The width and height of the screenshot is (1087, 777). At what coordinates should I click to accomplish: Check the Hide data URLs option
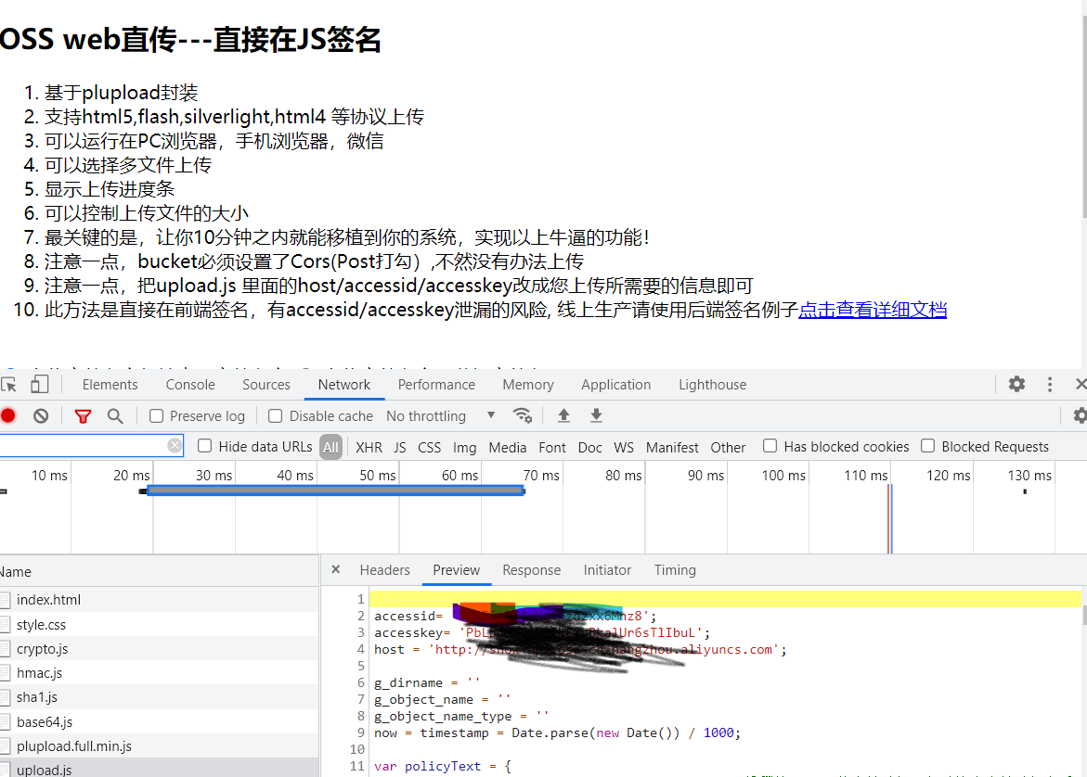pos(204,446)
